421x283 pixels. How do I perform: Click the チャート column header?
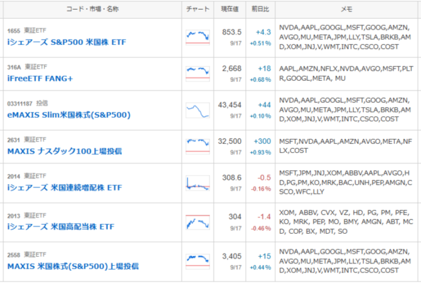pyautogui.click(x=198, y=9)
